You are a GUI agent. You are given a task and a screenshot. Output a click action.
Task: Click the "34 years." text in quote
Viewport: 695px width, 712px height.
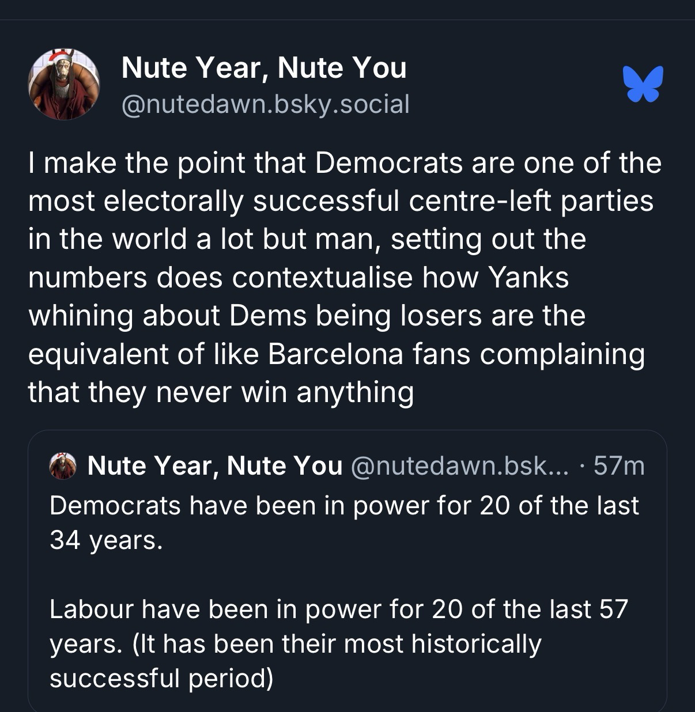pos(106,540)
